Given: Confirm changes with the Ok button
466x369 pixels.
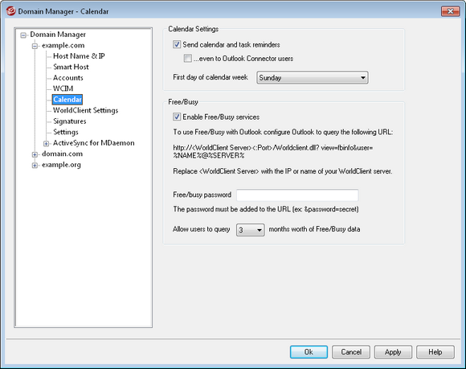Looking at the screenshot, I should [x=309, y=352].
